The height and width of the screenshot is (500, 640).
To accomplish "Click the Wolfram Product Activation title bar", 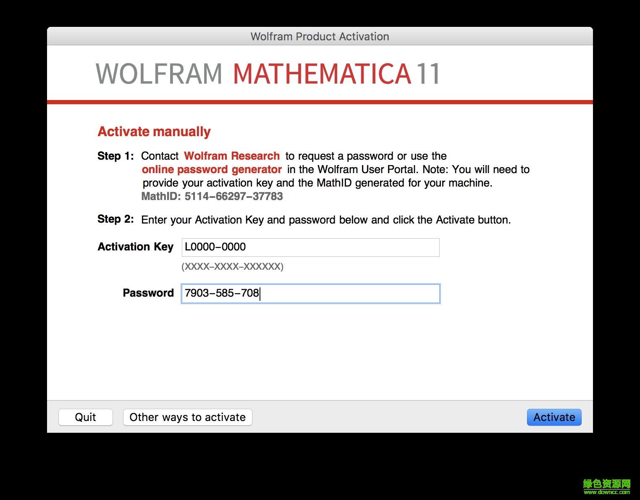I will [x=320, y=36].
